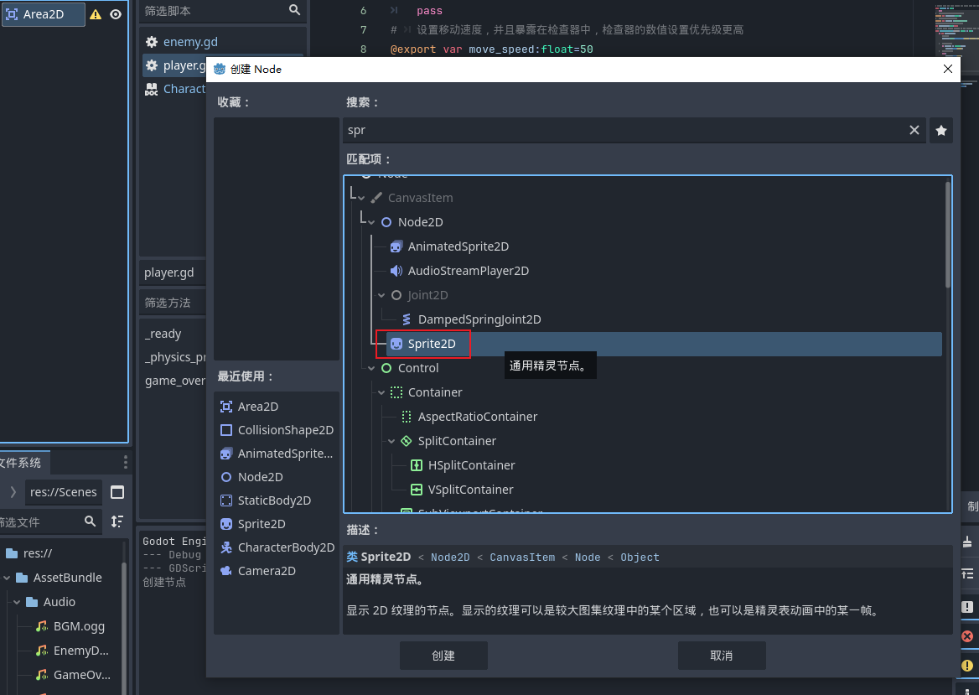Click the AudioStreamPlayer2D speaker icon
This screenshot has height=695, width=979.
pos(396,271)
